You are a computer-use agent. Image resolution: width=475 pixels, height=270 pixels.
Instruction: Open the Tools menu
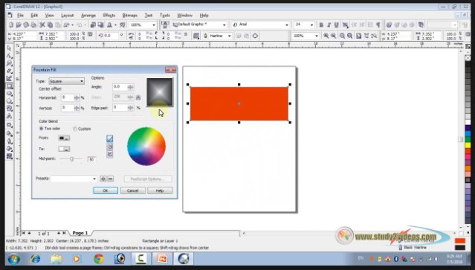pyautogui.click(x=165, y=15)
